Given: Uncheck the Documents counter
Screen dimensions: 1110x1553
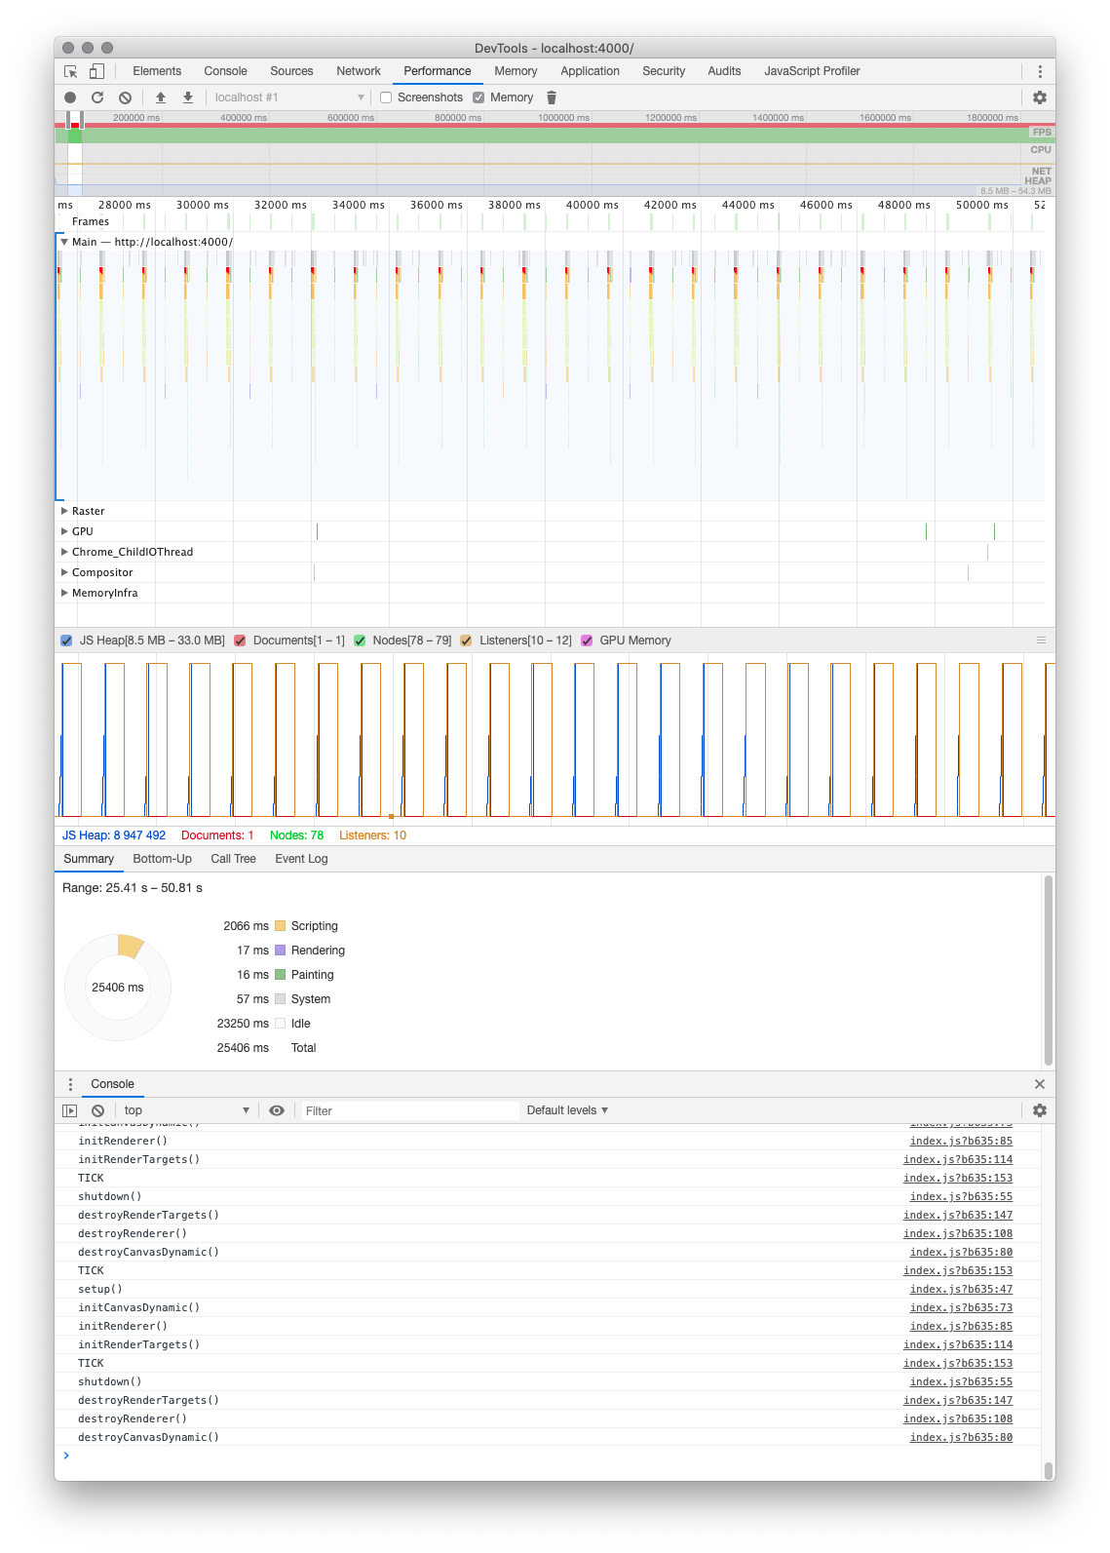Looking at the screenshot, I should tap(240, 641).
